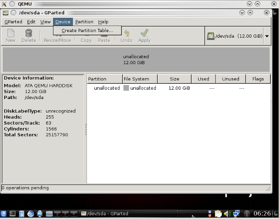Close the Device menu by clicking it
This screenshot has height=219, width=279.
(x=63, y=22)
